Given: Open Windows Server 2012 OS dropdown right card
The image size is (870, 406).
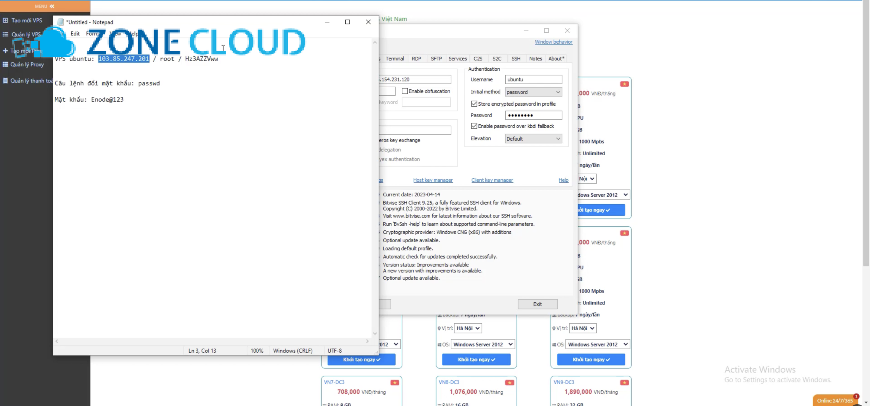Looking at the screenshot, I should click(597, 345).
